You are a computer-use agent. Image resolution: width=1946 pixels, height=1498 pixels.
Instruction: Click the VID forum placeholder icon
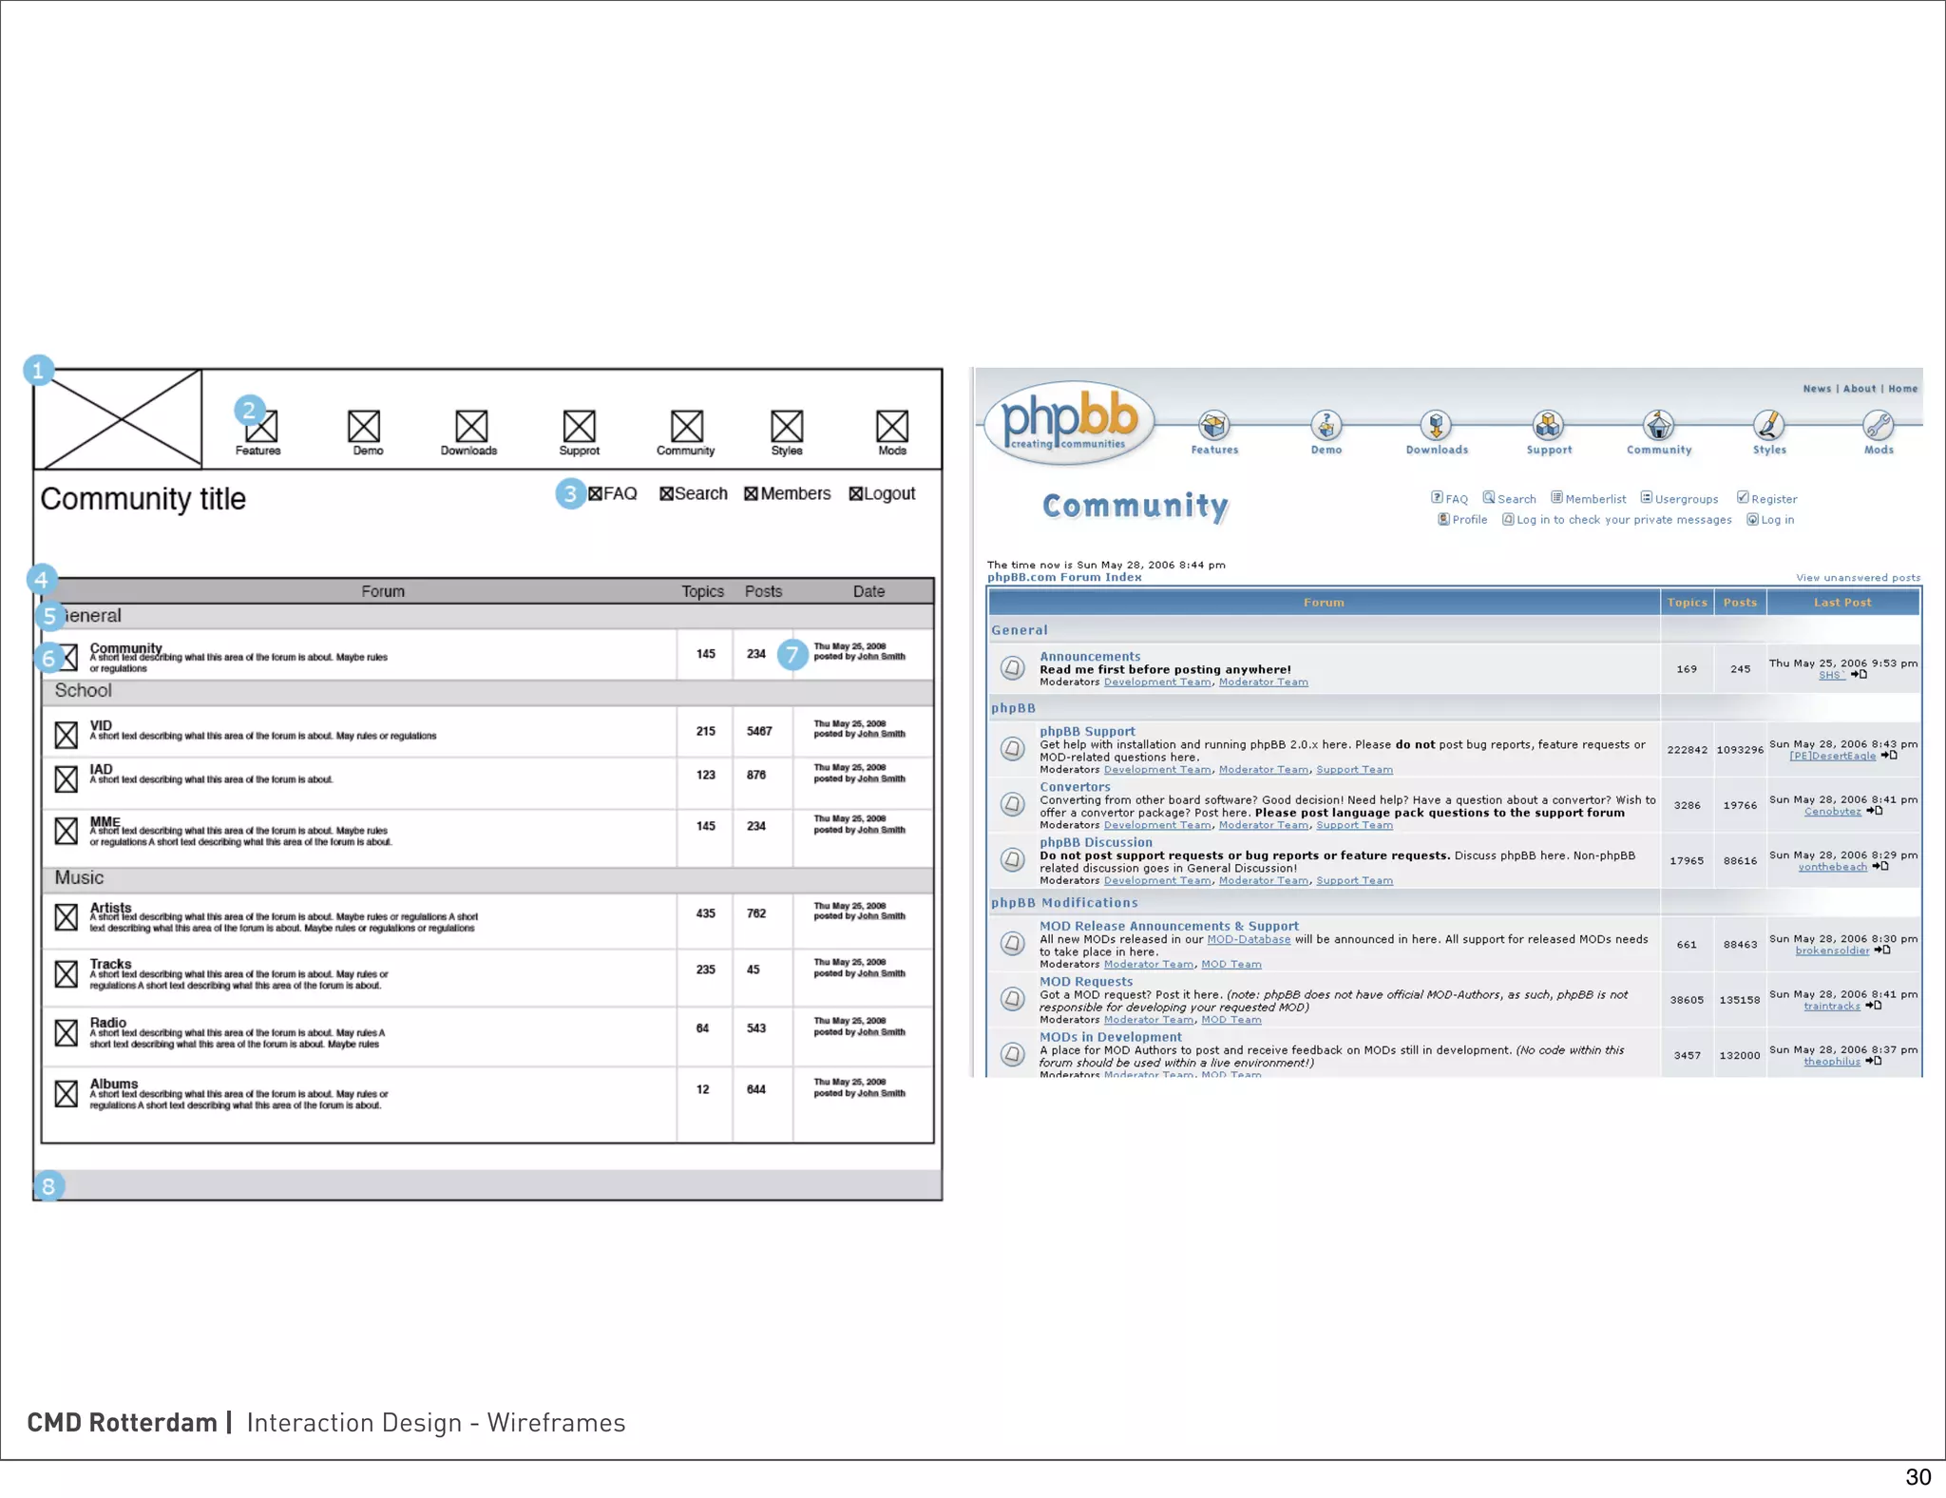click(67, 735)
